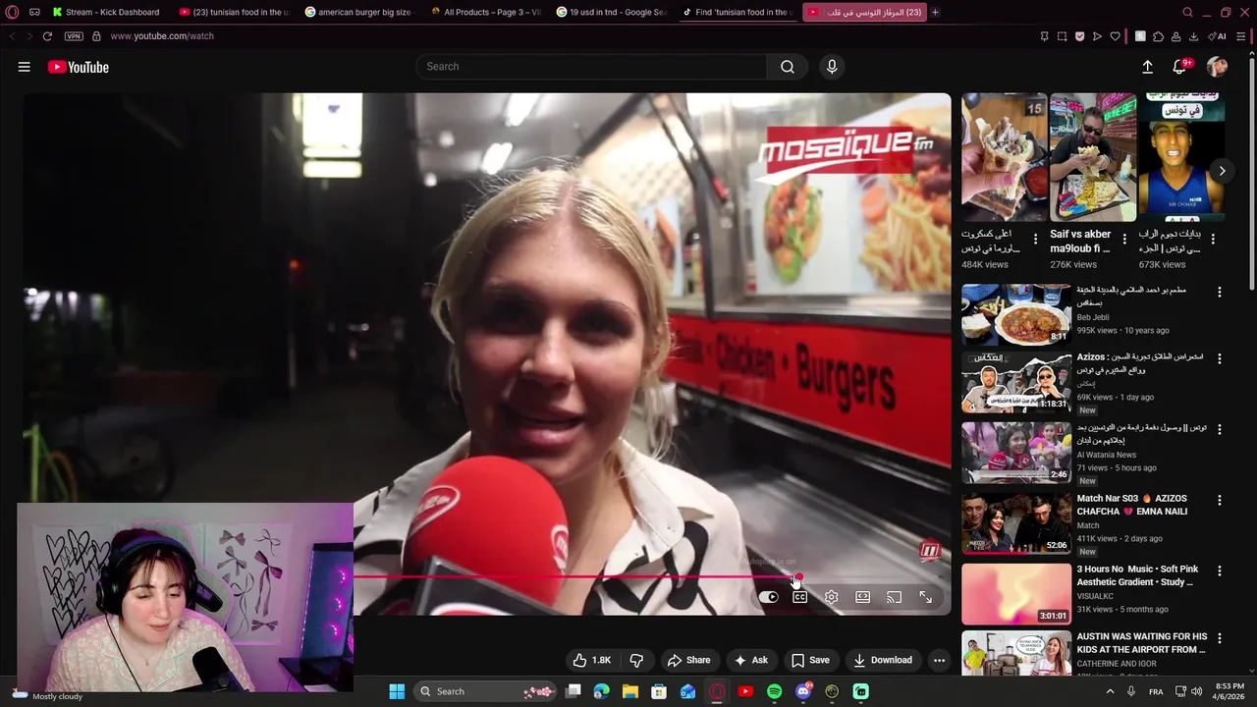Switch the player to theater mode

[x=863, y=597]
